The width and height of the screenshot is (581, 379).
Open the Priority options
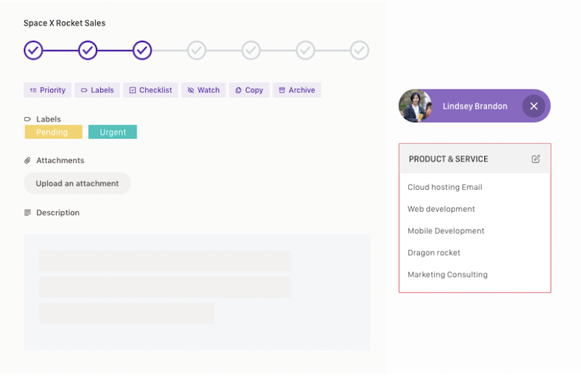click(x=47, y=90)
